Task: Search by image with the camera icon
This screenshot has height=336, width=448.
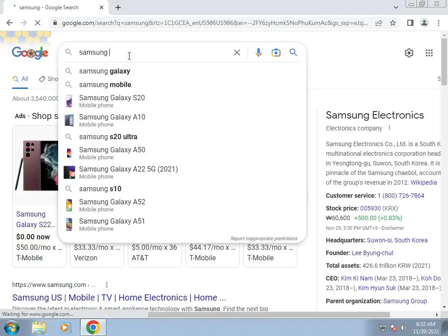Action: [x=276, y=52]
